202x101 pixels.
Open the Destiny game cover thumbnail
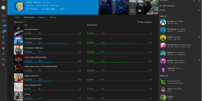pos(18,96)
